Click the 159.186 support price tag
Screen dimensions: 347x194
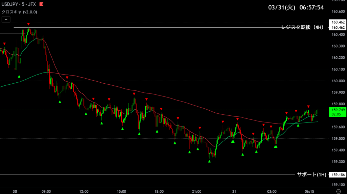[338, 175]
